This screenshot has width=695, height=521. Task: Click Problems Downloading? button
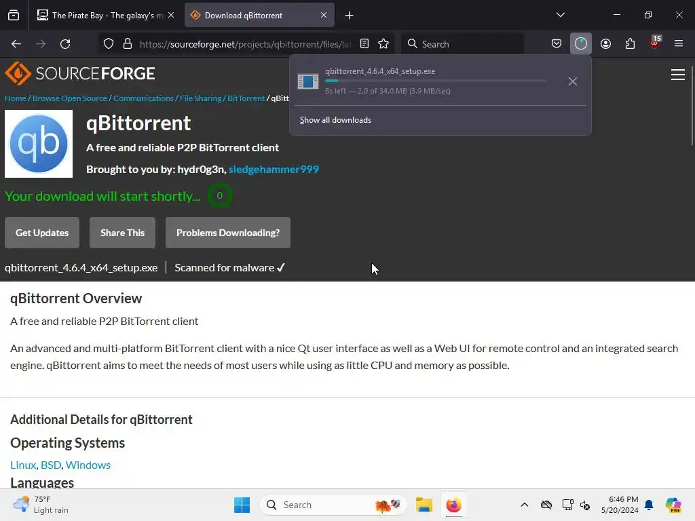click(228, 233)
